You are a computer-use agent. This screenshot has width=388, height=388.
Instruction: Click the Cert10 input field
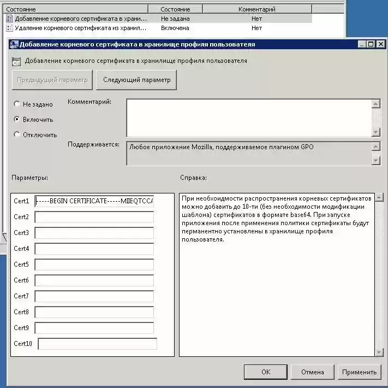click(98, 344)
